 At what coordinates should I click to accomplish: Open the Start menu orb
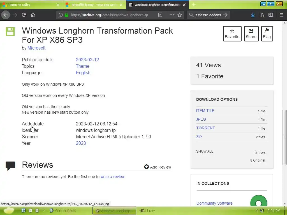9,211
